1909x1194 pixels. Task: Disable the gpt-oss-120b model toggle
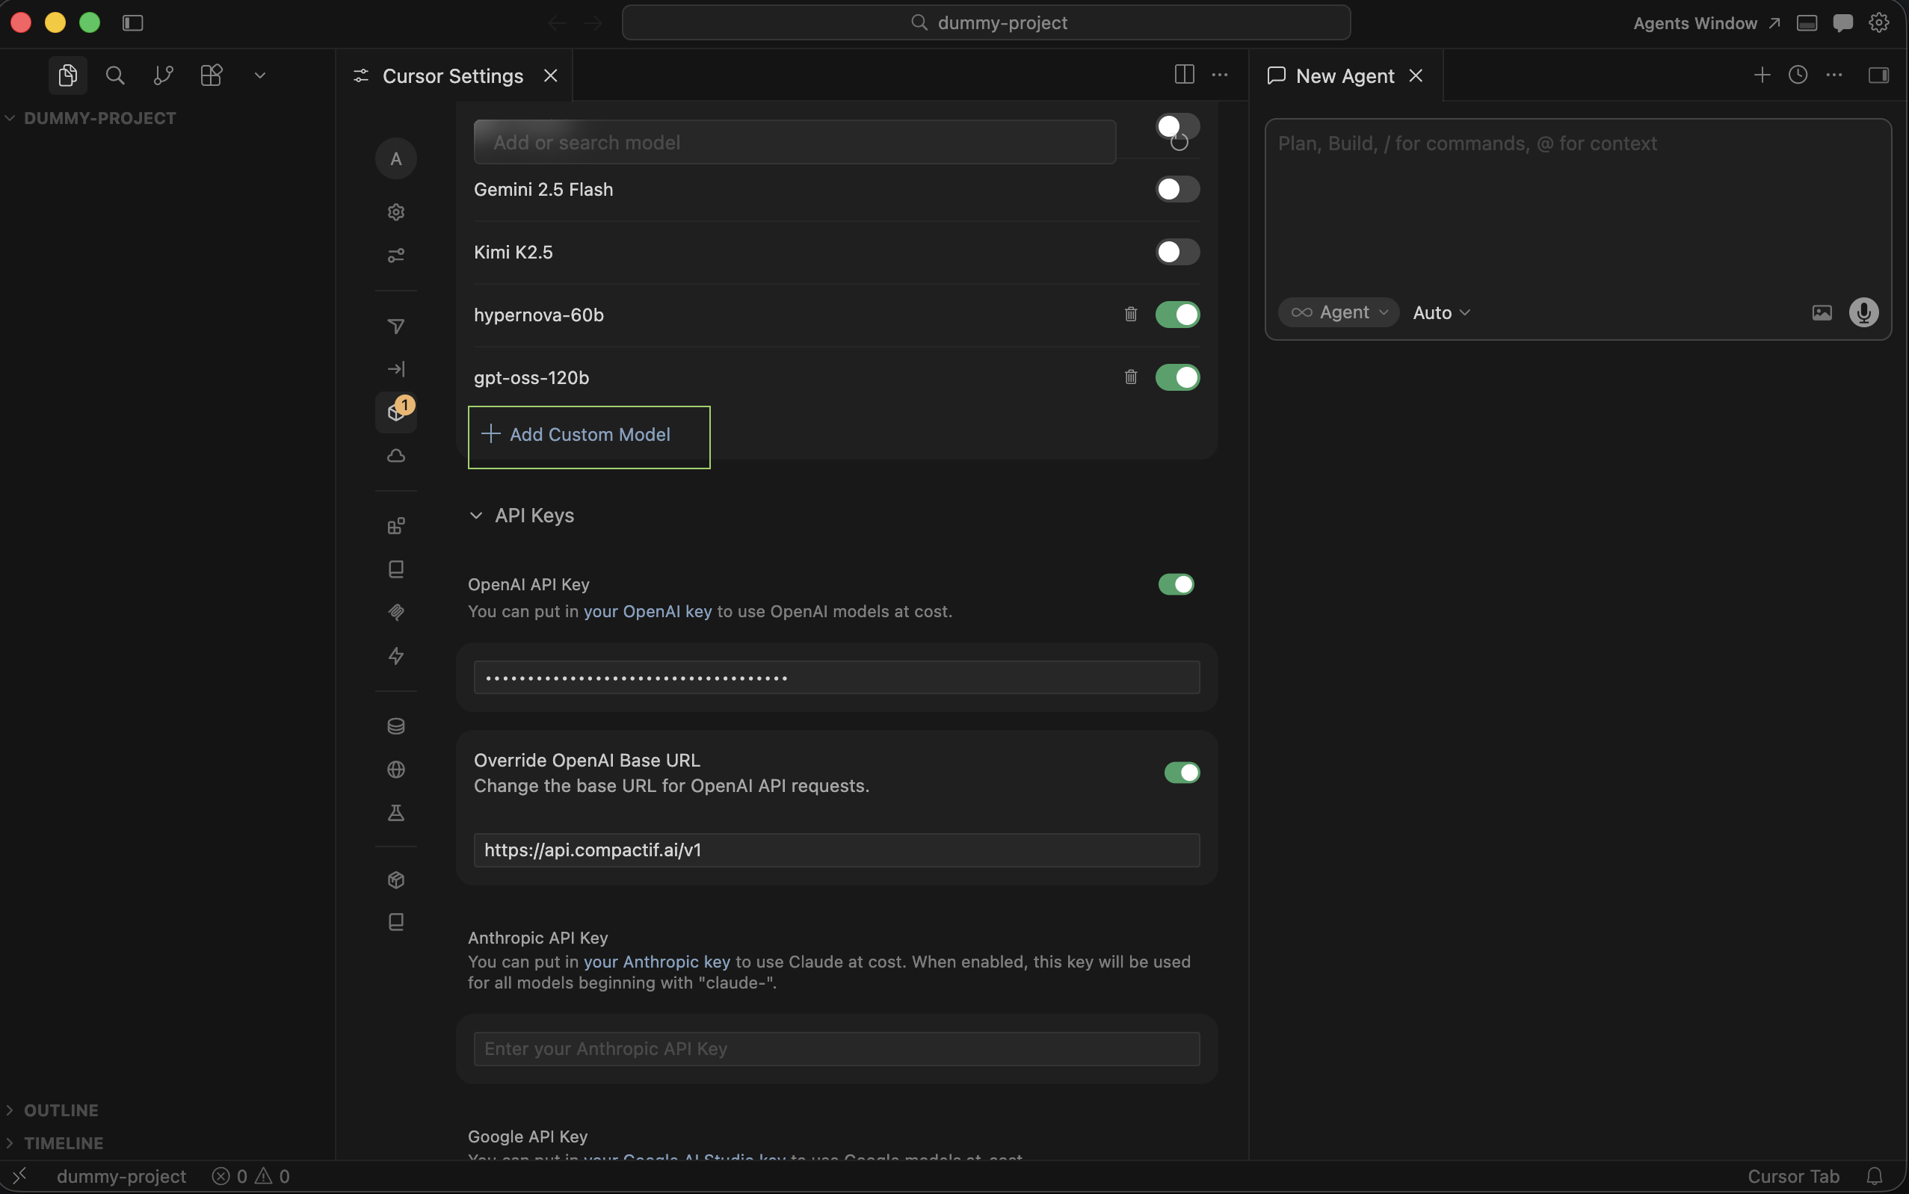1178,377
